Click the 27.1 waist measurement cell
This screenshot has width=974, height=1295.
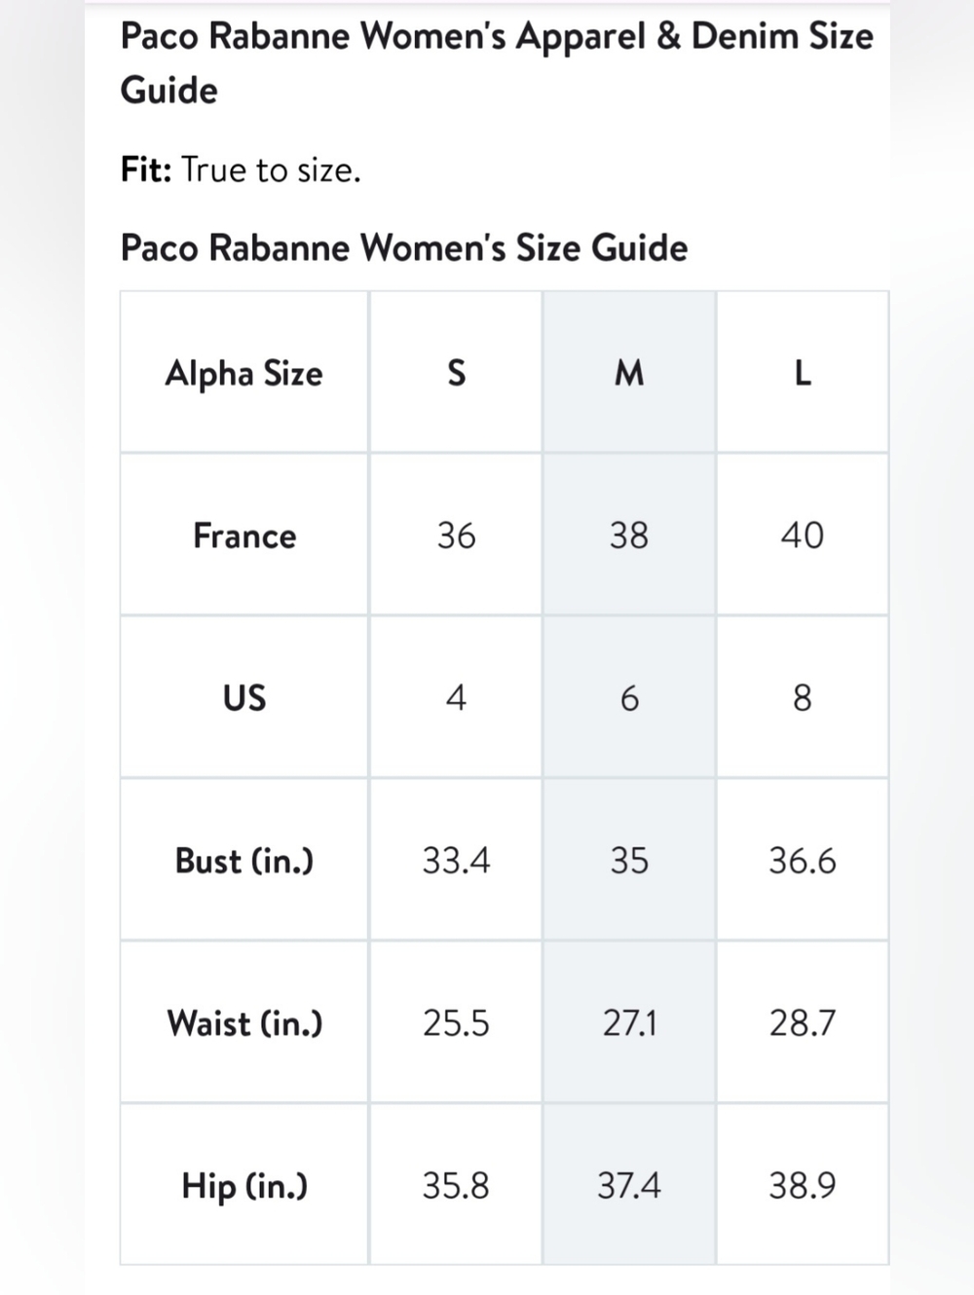629,1022
